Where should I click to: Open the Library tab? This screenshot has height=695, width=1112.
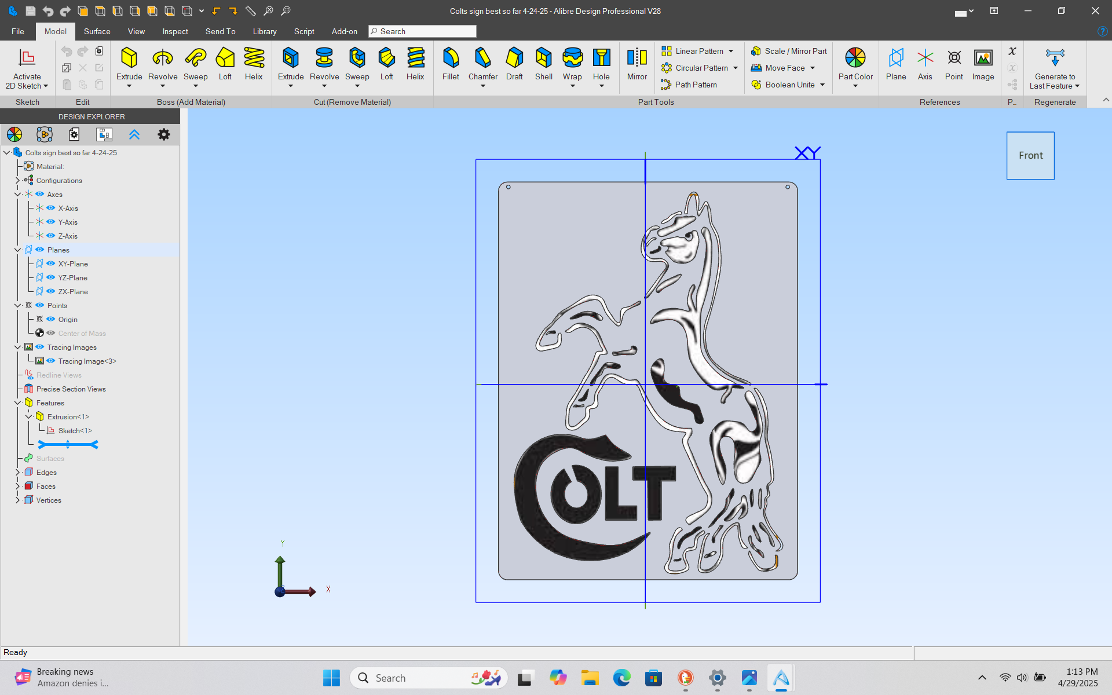coord(265,31)
